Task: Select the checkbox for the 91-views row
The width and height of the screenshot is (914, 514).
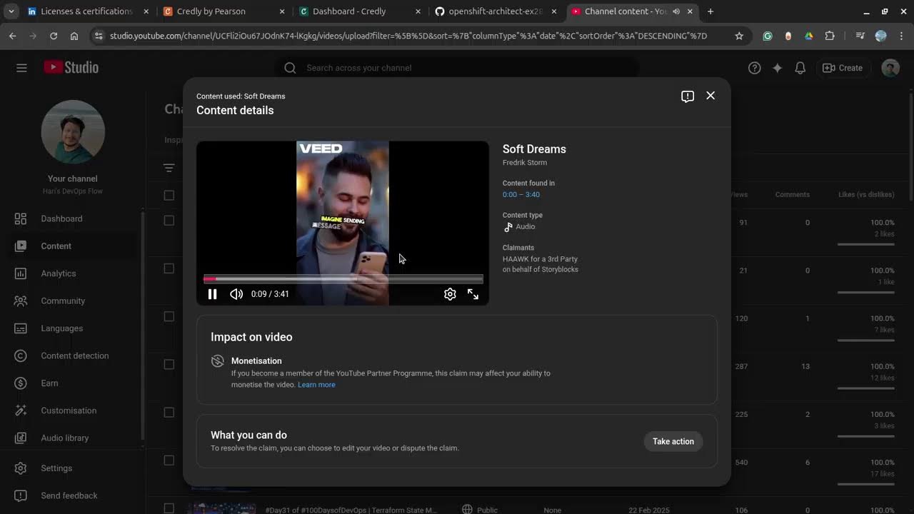Action: (x=169, y=221)
